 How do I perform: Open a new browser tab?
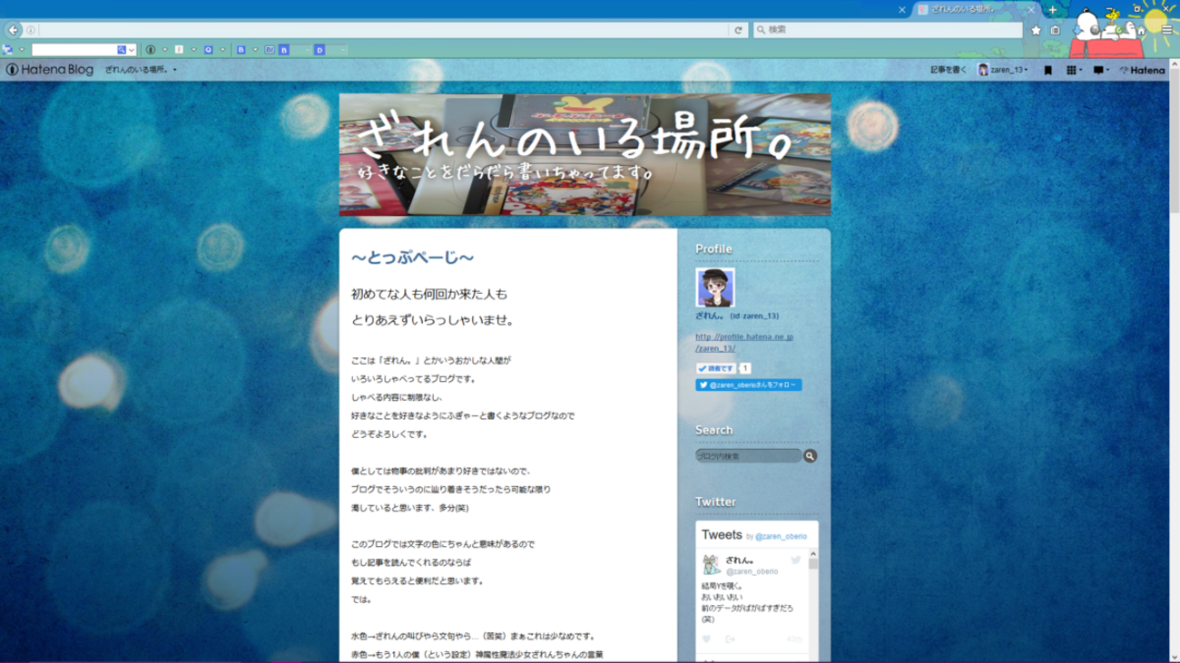click(1053, 10)
